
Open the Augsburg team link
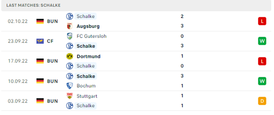coord(88,26)
